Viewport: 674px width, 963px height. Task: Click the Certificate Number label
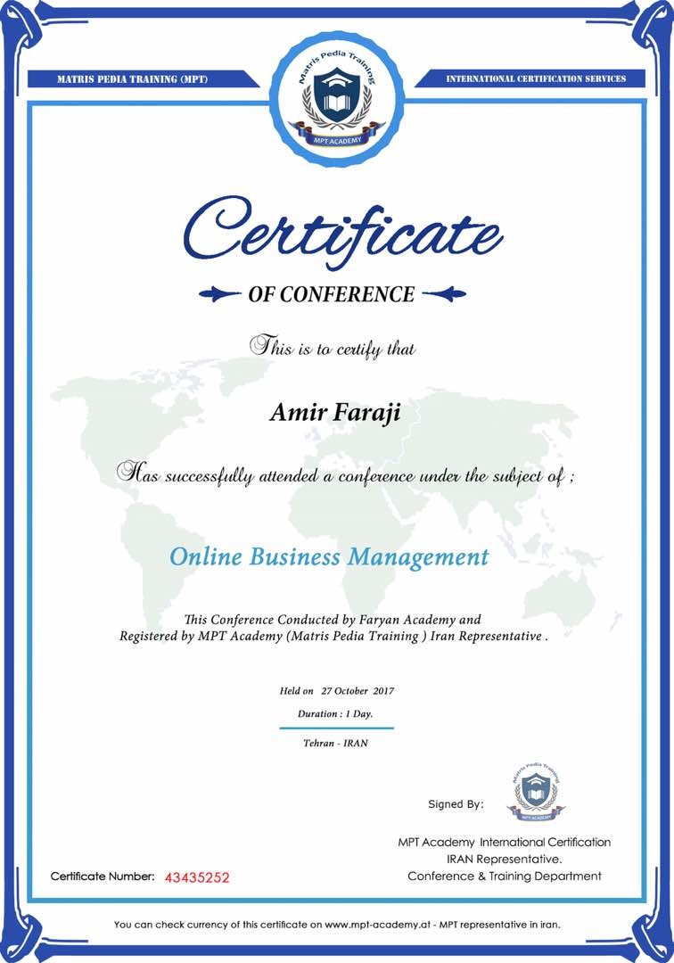point(103,877)
